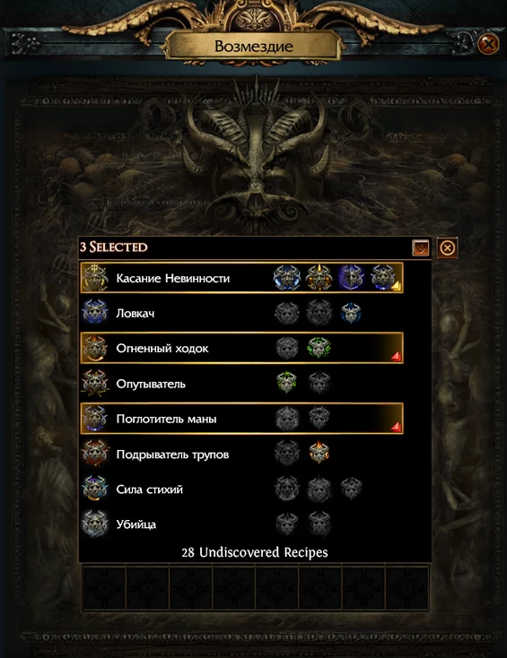Screen dimensions: 507x658
Task: Close the Возмездие window
Action: click(488, 44)
